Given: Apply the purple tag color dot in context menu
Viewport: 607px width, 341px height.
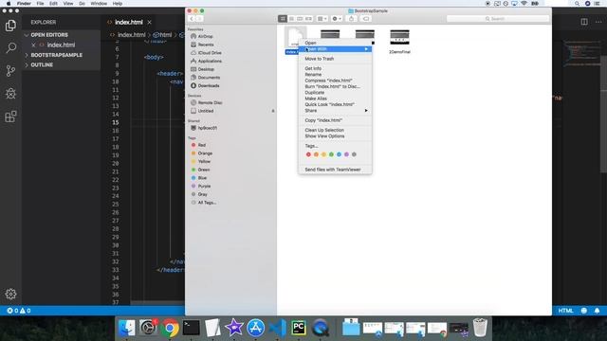Looking at the screenshot, I should (346, 154).
